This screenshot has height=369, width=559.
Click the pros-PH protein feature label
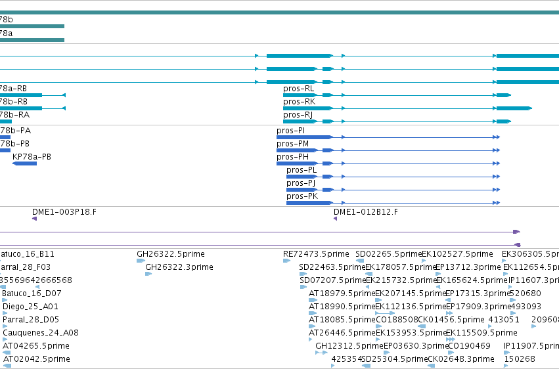(x=293, y=157)
